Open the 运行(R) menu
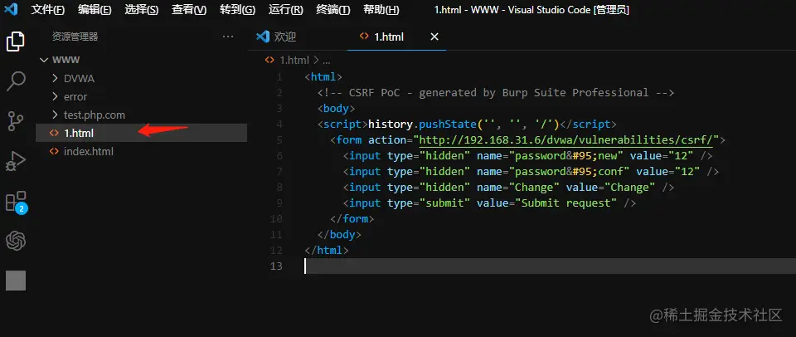The width and height of the screenshot is (796, 337). pyautogui.click(x=285, y=10)
